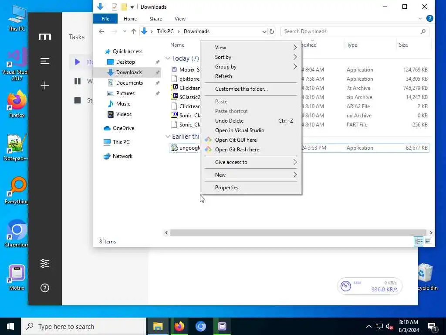Click the Search Downloads field
Screen dimensions: 446x335
pos(355,31)
